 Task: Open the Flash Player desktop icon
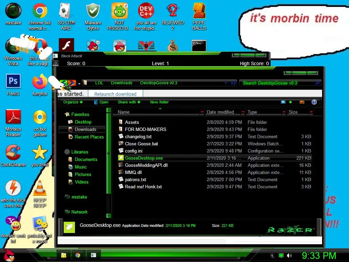coord(66,45)
